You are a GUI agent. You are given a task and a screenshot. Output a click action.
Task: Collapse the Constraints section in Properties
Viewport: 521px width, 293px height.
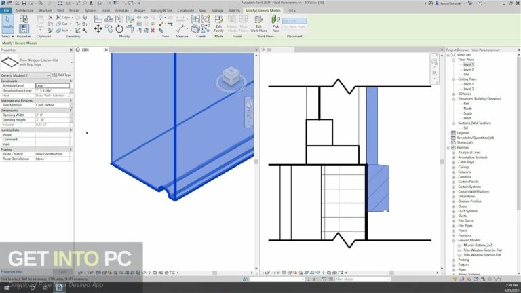click(x=71, y=81)
